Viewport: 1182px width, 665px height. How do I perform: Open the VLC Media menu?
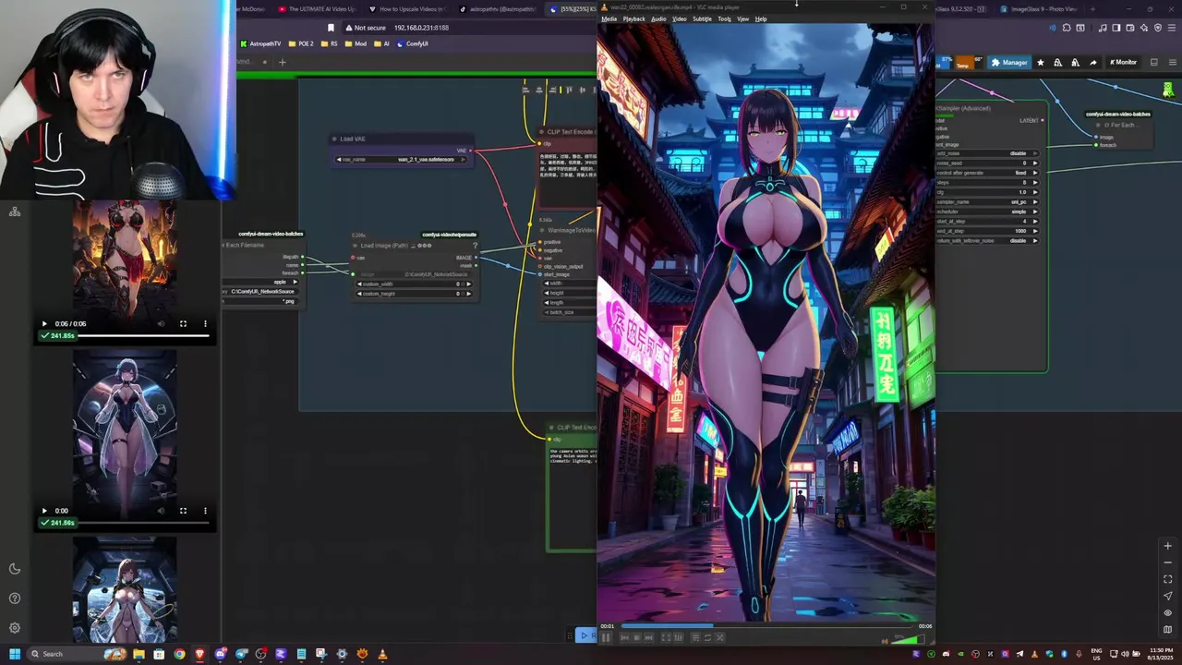[x=609, y=18]
